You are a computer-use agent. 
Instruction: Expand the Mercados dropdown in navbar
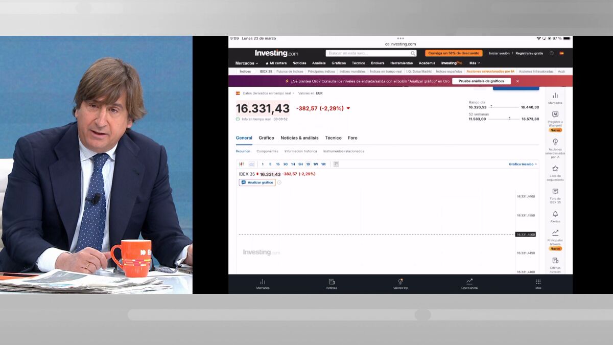point(247,63)
